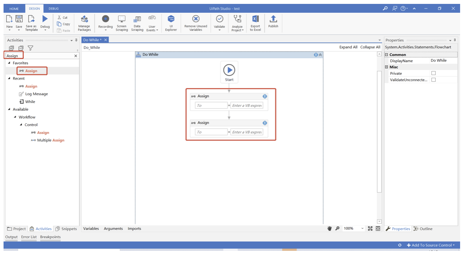Open the Error List panel

29,237
